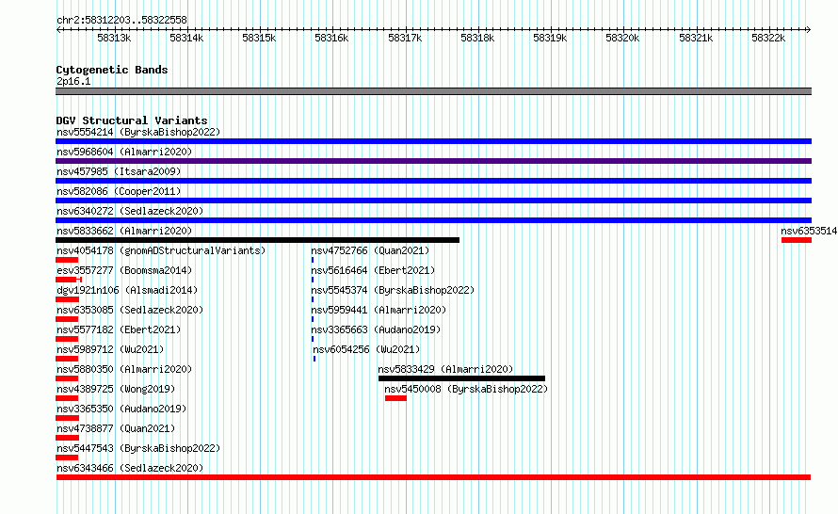Click the red bar under nsv5447543 (ByrskaBishop2022)
The height and width of the screenshot is (514, 838).
tap(67, 458)
